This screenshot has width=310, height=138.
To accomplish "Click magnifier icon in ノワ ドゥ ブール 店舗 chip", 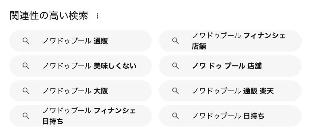I will coord(175,66).
